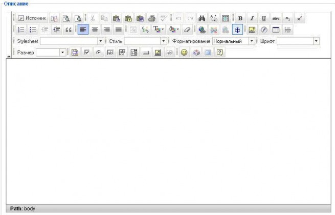This screenshot has height=215, width=335.
Task: Click body in the Path bar
Action: pyautogui.click(x=30, y=208)
